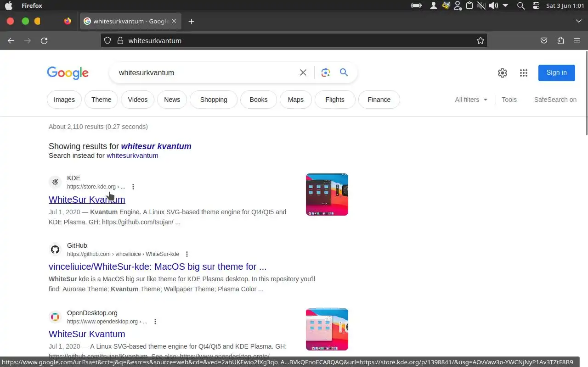Open the Firefox hamburger menu

(x=577, y=40)
